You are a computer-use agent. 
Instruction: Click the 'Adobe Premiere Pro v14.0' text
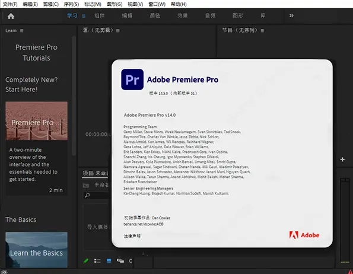pyautogui.click(x=150, y=115)
